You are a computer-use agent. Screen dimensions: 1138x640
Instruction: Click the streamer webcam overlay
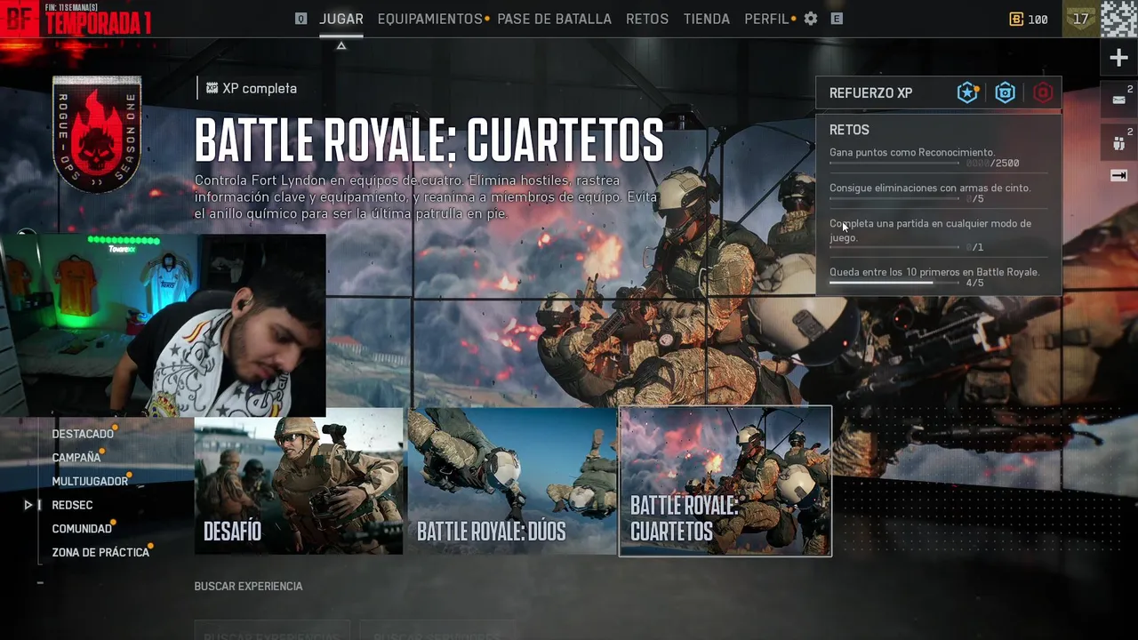click(x=163, y=325)
